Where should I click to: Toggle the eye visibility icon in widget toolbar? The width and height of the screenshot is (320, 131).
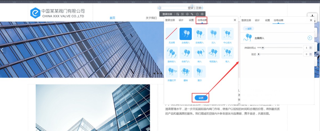coord(202,14)
